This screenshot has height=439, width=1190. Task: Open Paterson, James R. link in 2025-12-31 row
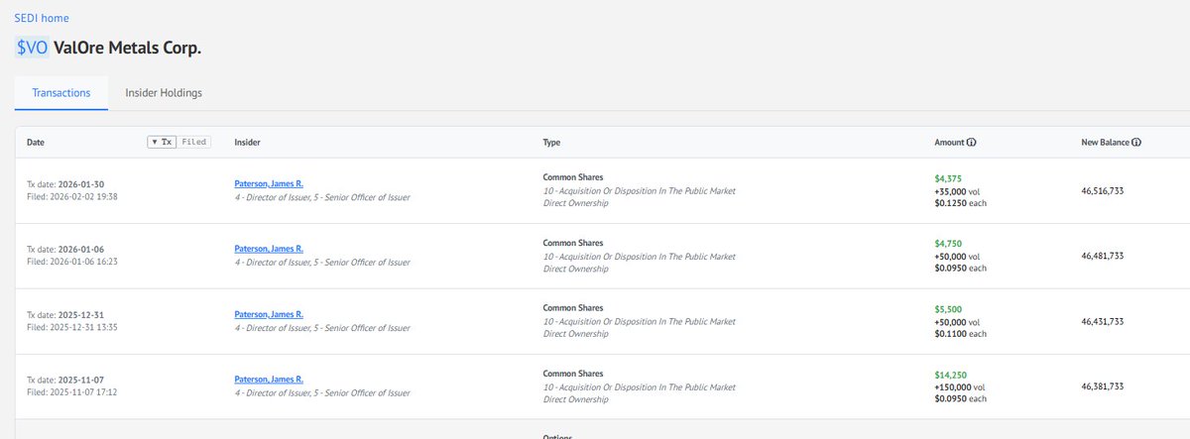269,314
